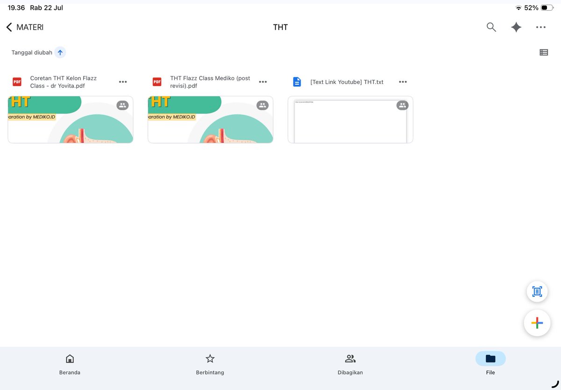The width and height of the screenshot is (561, 390).
Task: Open THT Flazz Class Mediko post revisi thumbnail
Action: pos(210,120)
